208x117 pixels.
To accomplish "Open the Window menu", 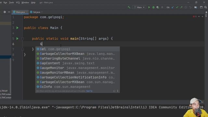I will [x=25, y=3].
